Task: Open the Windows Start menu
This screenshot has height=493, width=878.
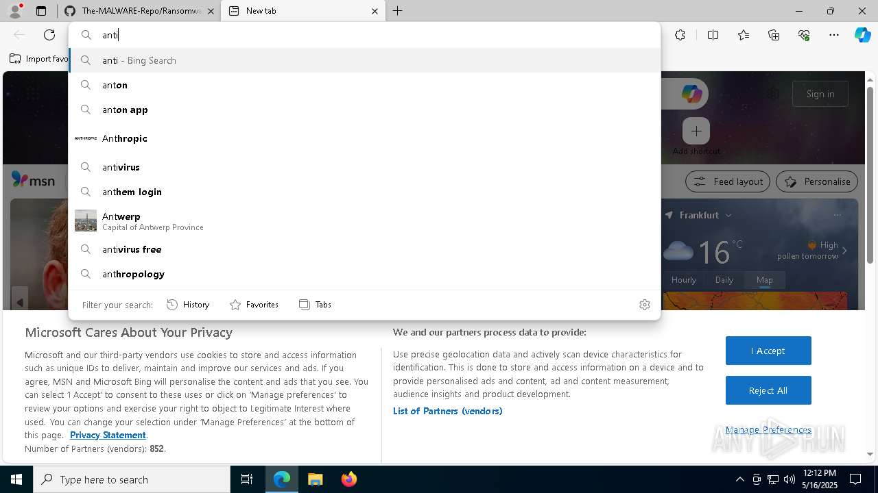Action: pos(16,479)
